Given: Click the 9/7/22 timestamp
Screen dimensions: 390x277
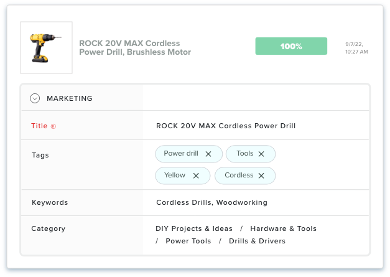Looking at the screenshot, I should point(356,48).
